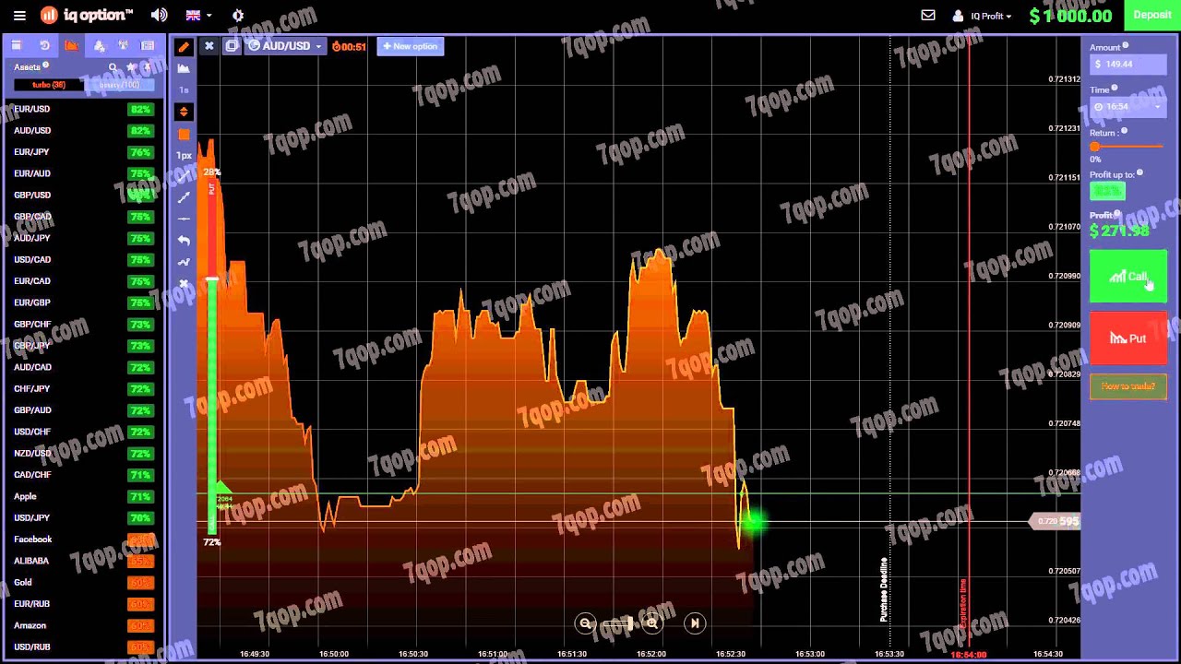Click the Return slider handle
This screenshot has width=1181, height=664.
pyautogui.click(x=1095, y=147)
